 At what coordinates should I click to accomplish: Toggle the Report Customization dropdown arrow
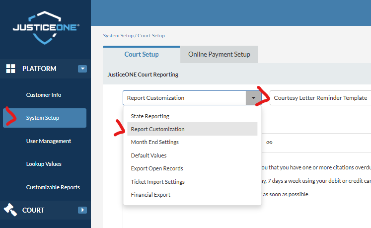click(253, 98)
